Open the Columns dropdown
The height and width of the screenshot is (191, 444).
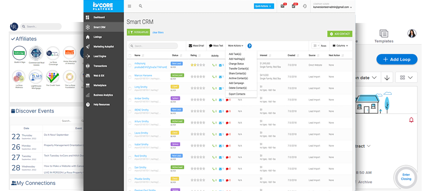pyautogui.click(x=341, y=45)
